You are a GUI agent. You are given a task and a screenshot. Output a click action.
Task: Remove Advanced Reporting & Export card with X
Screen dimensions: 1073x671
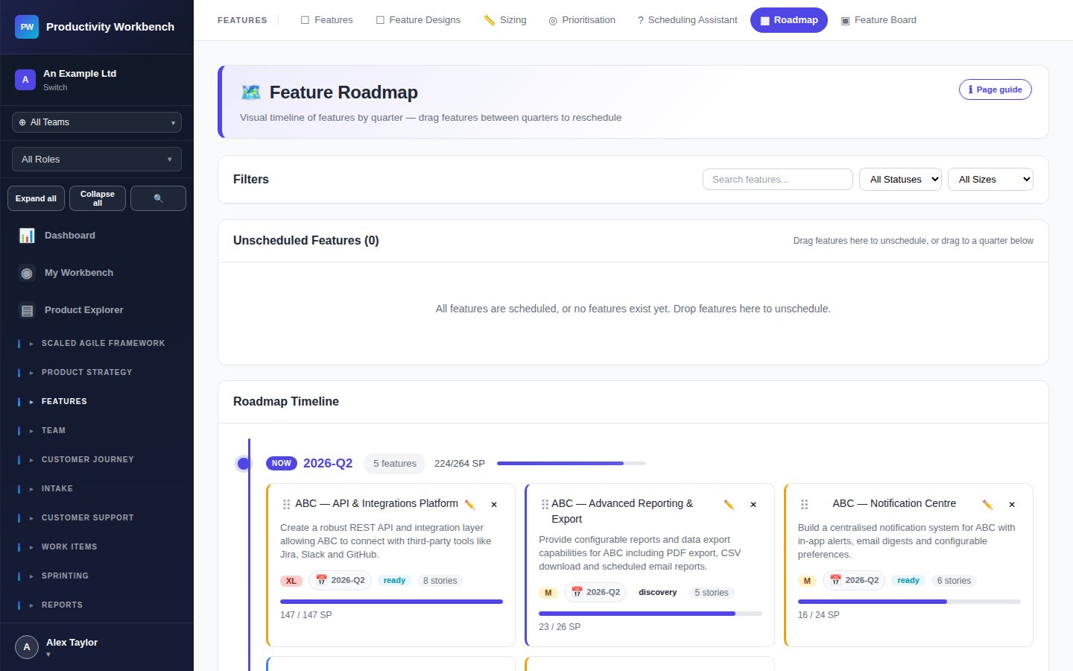[x=753, y=505]
